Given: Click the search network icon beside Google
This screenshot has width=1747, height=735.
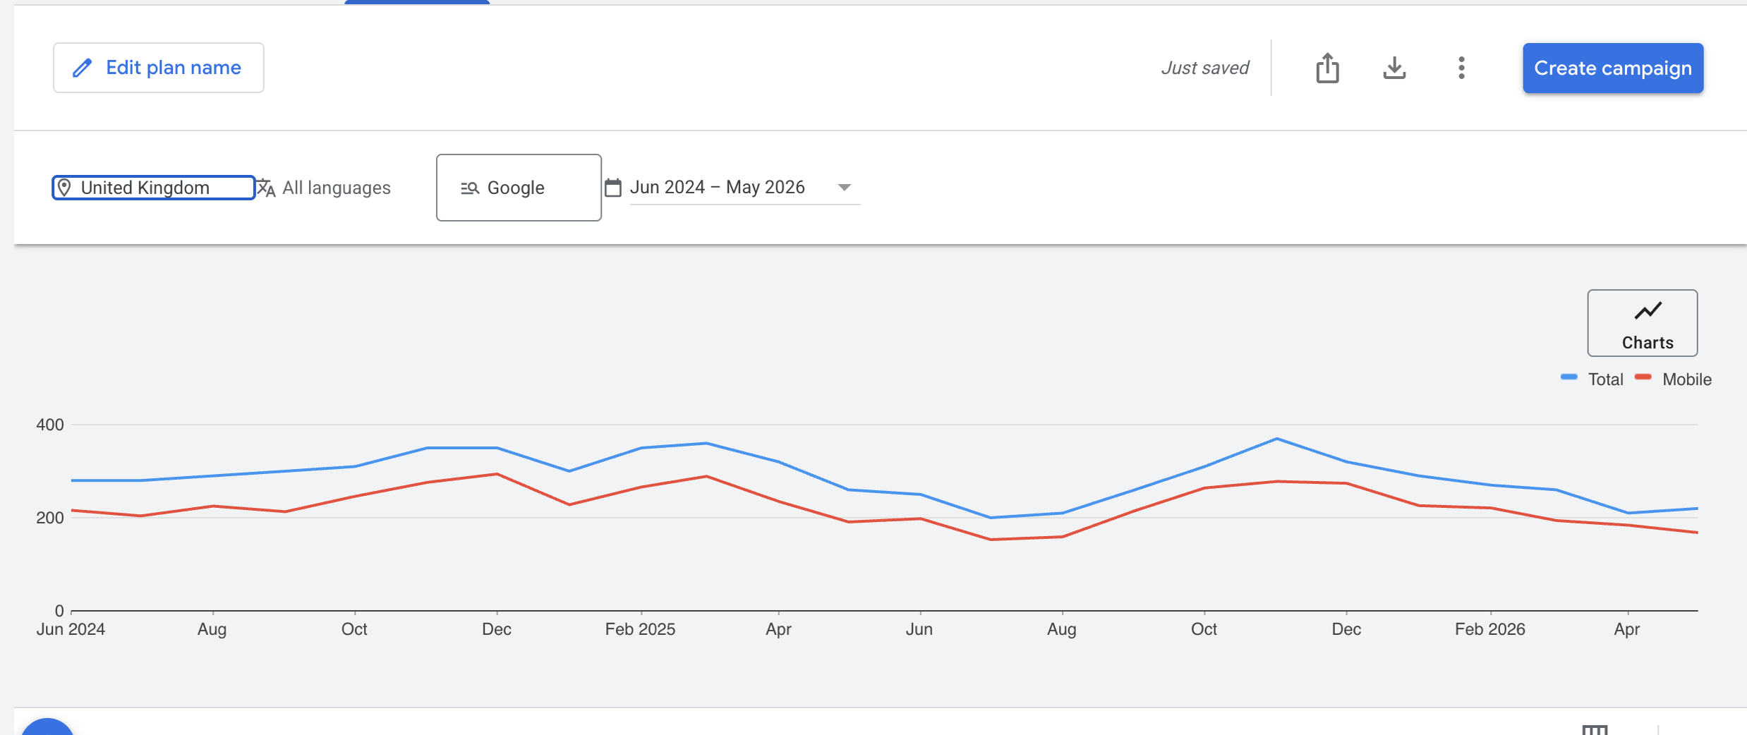Looking at the screenshot, I should [470, 188].
